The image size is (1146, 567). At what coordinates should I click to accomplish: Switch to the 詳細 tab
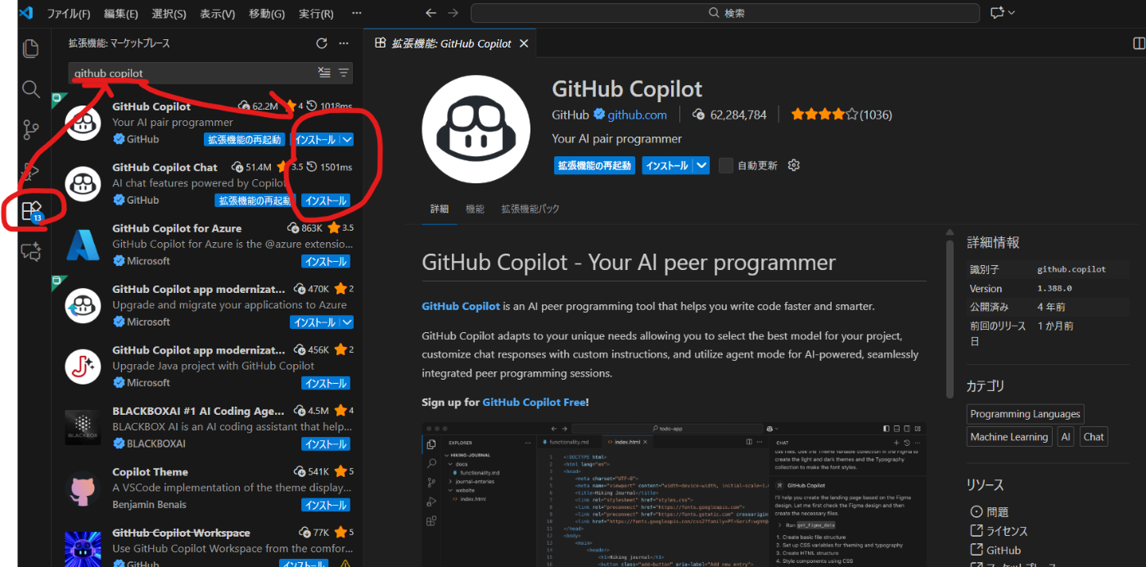[440, 209]
